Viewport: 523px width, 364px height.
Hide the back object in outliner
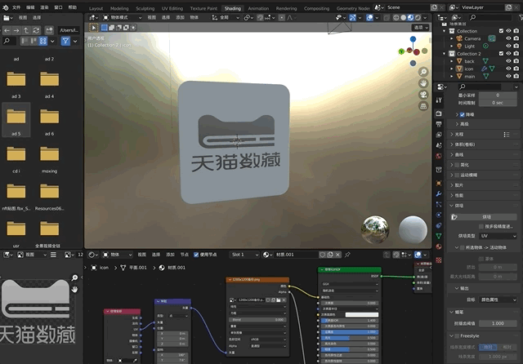pyautogui.click(x=508, y=61)
